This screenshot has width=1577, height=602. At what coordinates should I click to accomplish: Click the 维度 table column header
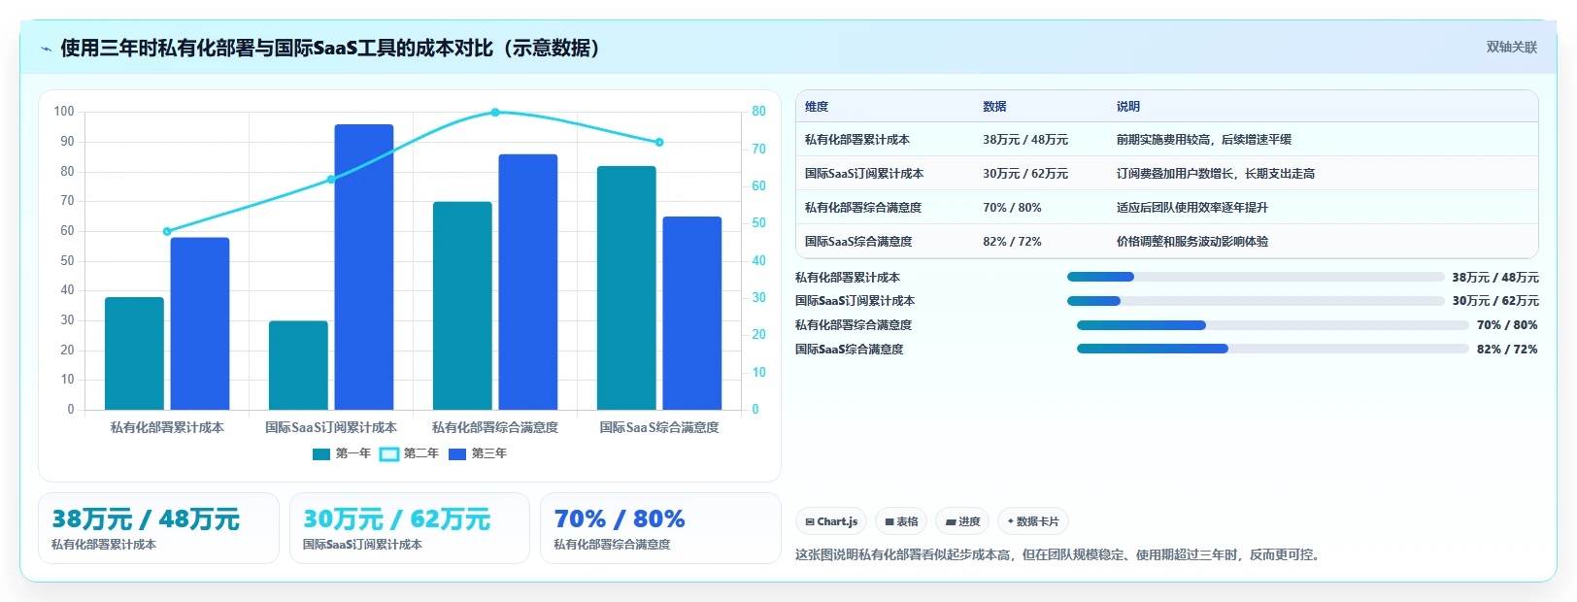coord(817,107)
